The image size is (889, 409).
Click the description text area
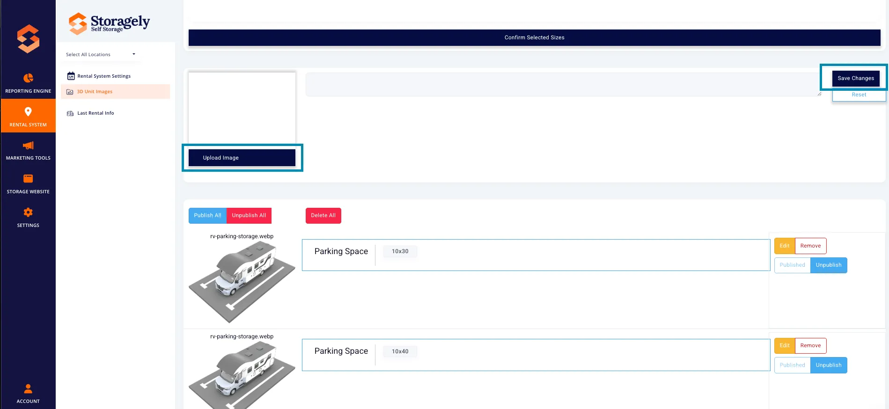pos(564,85)
